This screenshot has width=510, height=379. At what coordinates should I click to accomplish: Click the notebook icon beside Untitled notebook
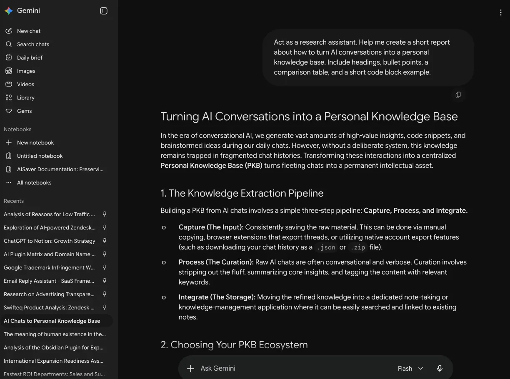tap(9, 156)
